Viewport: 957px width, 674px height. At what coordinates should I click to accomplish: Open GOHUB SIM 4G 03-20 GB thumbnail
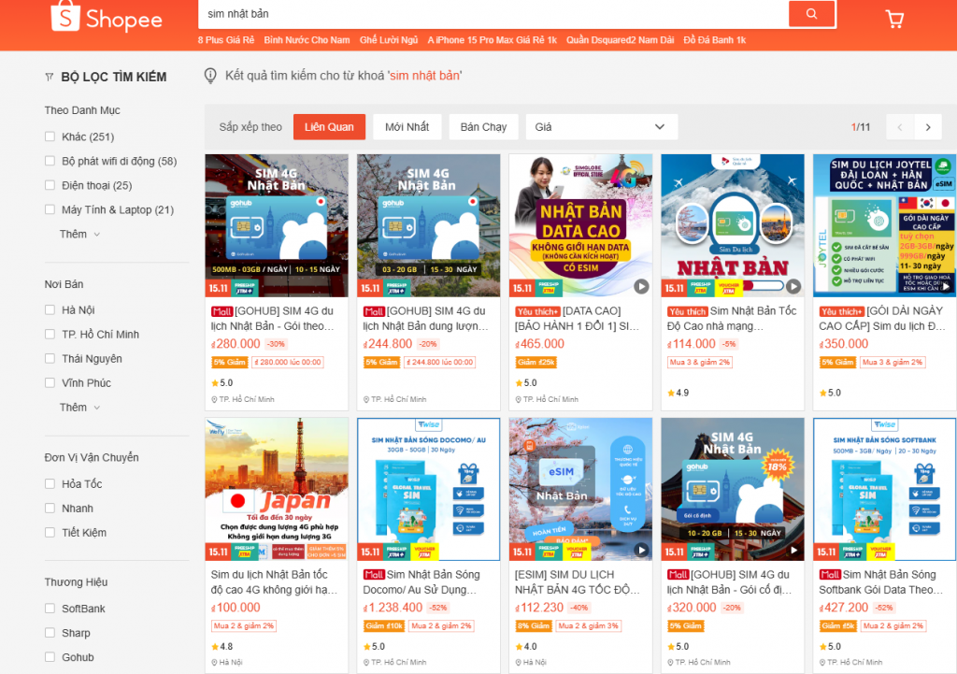pyautogui.click(x=428, y=225)
